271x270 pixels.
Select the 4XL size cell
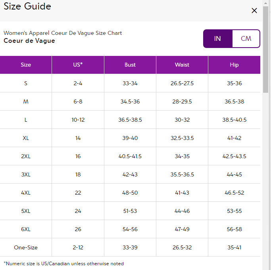click(x=26, y=193)
